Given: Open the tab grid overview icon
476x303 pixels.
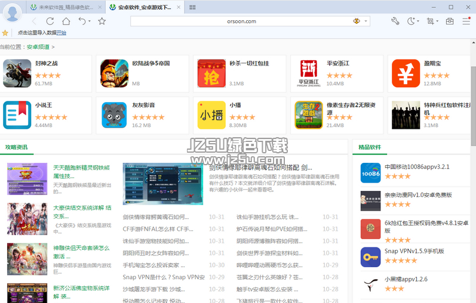Looking at the screenshot, I should pos(192,7).
